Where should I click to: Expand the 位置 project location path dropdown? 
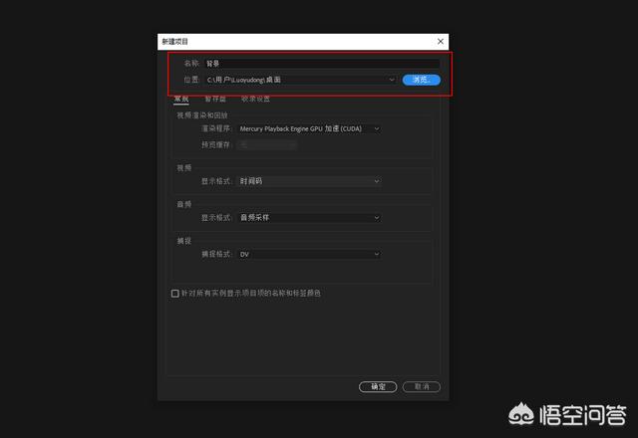pos(392,80)
